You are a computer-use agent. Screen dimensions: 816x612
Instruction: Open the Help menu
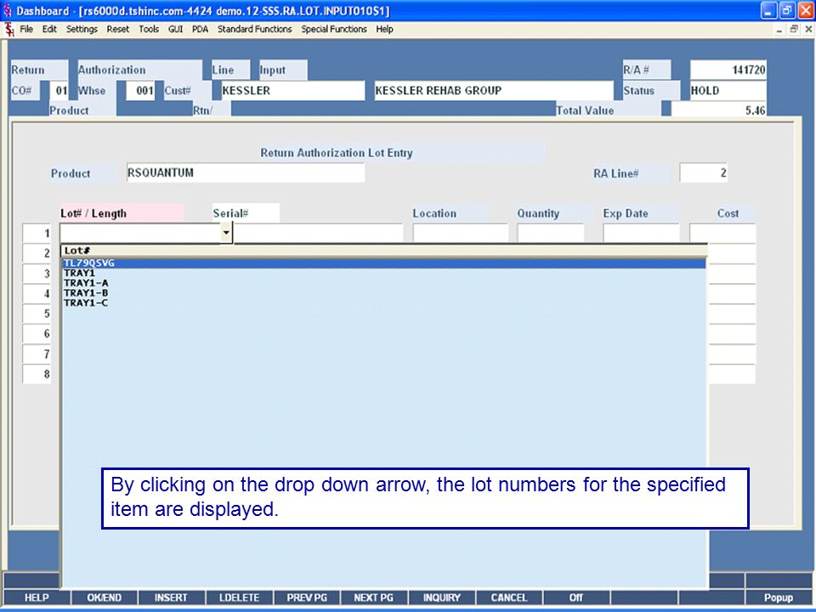(x=384, y=29)
